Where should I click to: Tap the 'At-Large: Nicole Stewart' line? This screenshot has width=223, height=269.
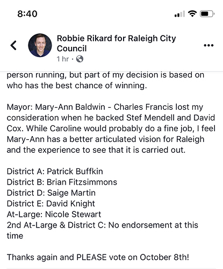click(x=54, y=214)
